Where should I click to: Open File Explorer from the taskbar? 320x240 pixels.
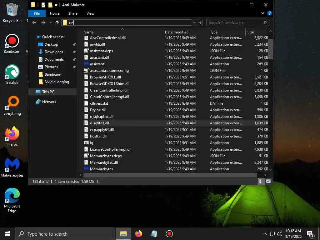(x=123, y=234)
